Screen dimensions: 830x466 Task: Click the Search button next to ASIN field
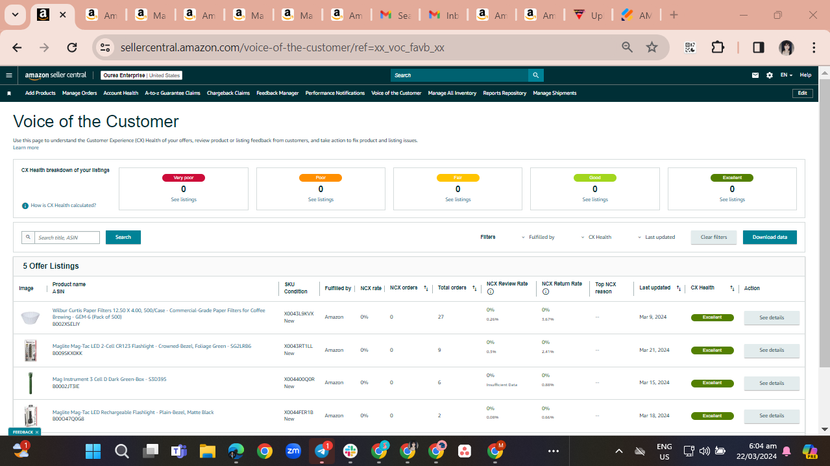[x=123, y=238]
